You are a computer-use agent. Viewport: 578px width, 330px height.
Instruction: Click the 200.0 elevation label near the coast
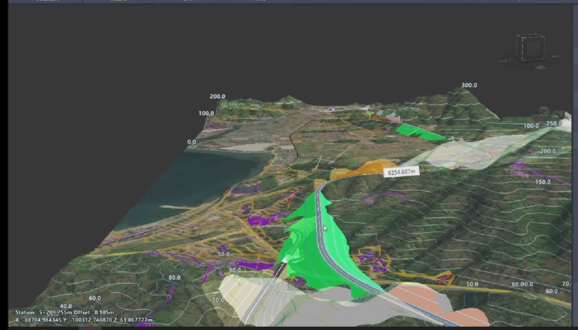(217, 97)
